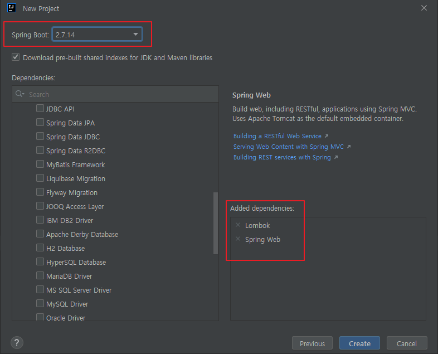Select the JOOQ Access Layer checkbox
Viewport: 438px width, 354px height.
coord(40,206)
